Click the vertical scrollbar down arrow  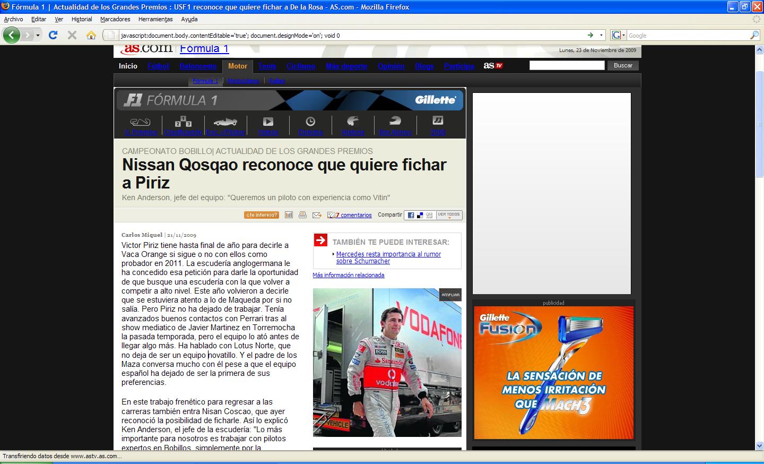[x=759, y=445]
